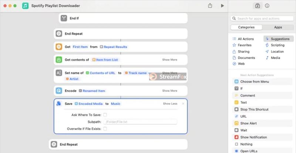Expand Show More on Get contents action
This screenshot has width=296, height=153.
pos(170,60)
